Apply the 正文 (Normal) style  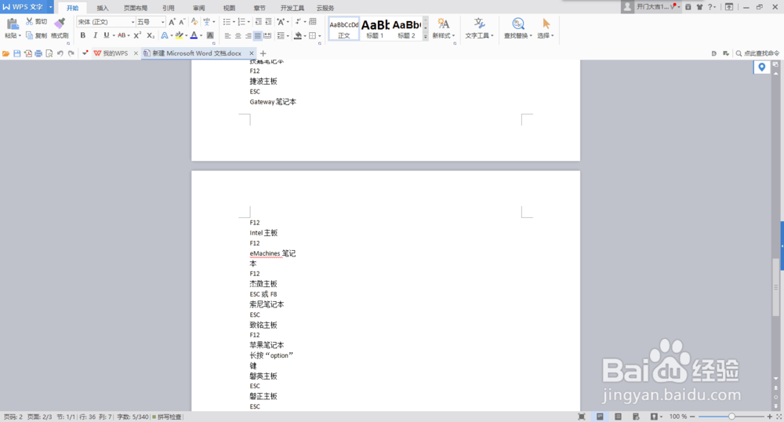[x=344, y=28]
